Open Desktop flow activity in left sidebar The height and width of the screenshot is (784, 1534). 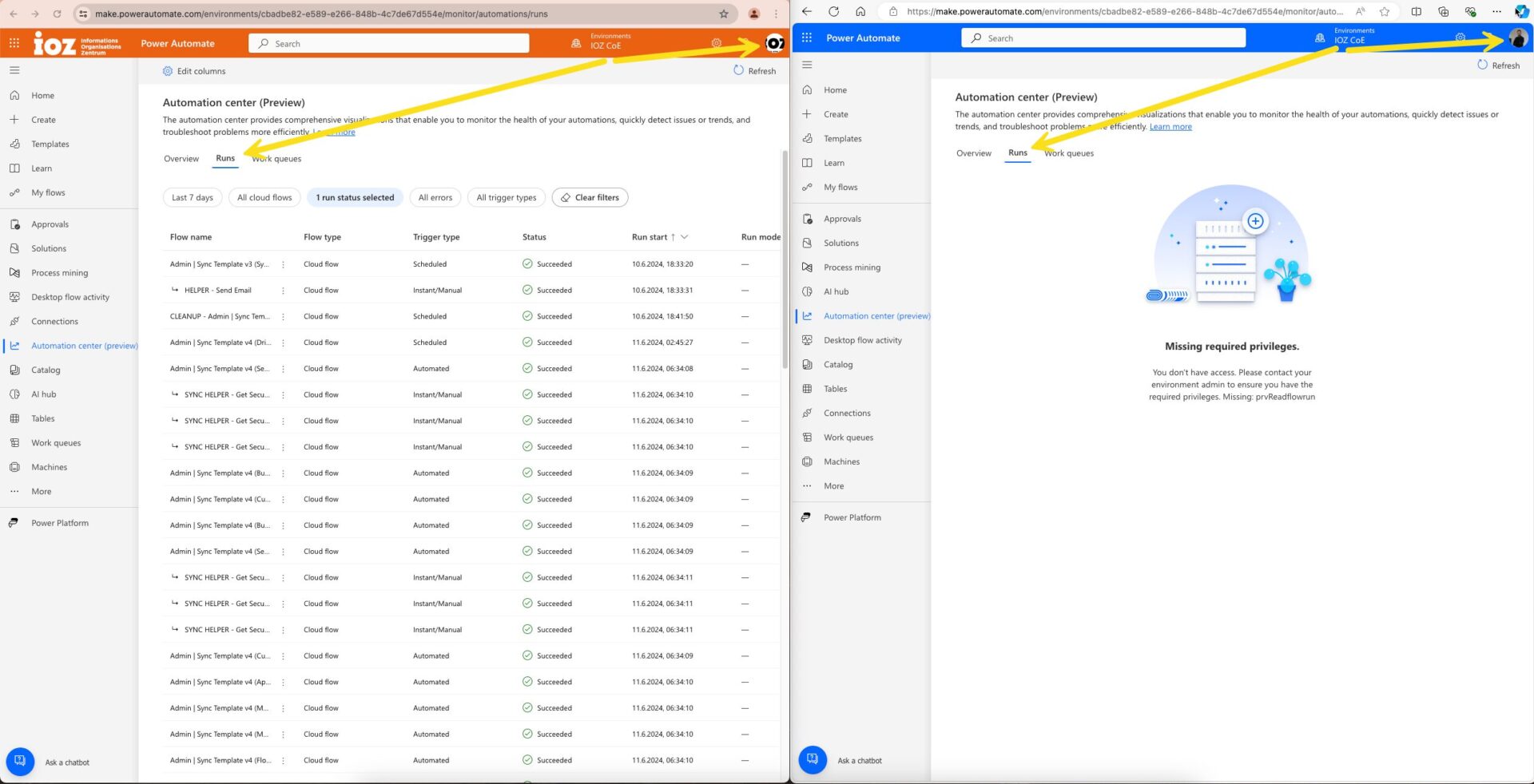coord(70,297)
